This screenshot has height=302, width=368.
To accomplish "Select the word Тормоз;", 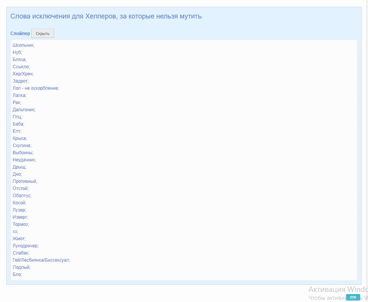I will point(21,224).
